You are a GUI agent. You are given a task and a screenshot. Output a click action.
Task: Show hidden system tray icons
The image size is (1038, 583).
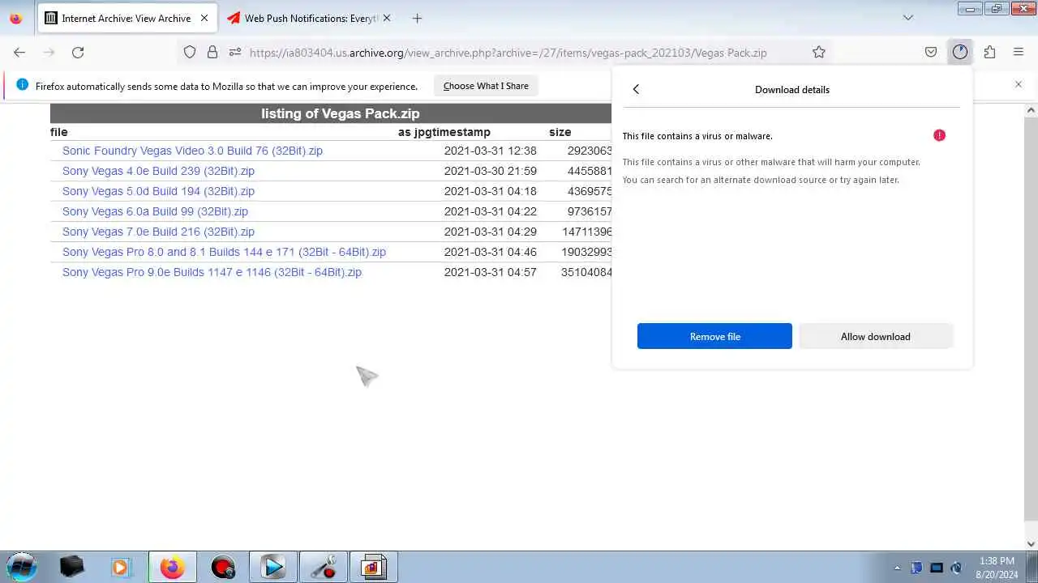(x=896, y=568)
